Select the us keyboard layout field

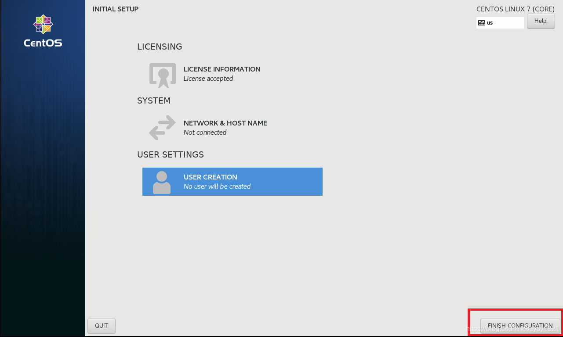click(500, 23)
